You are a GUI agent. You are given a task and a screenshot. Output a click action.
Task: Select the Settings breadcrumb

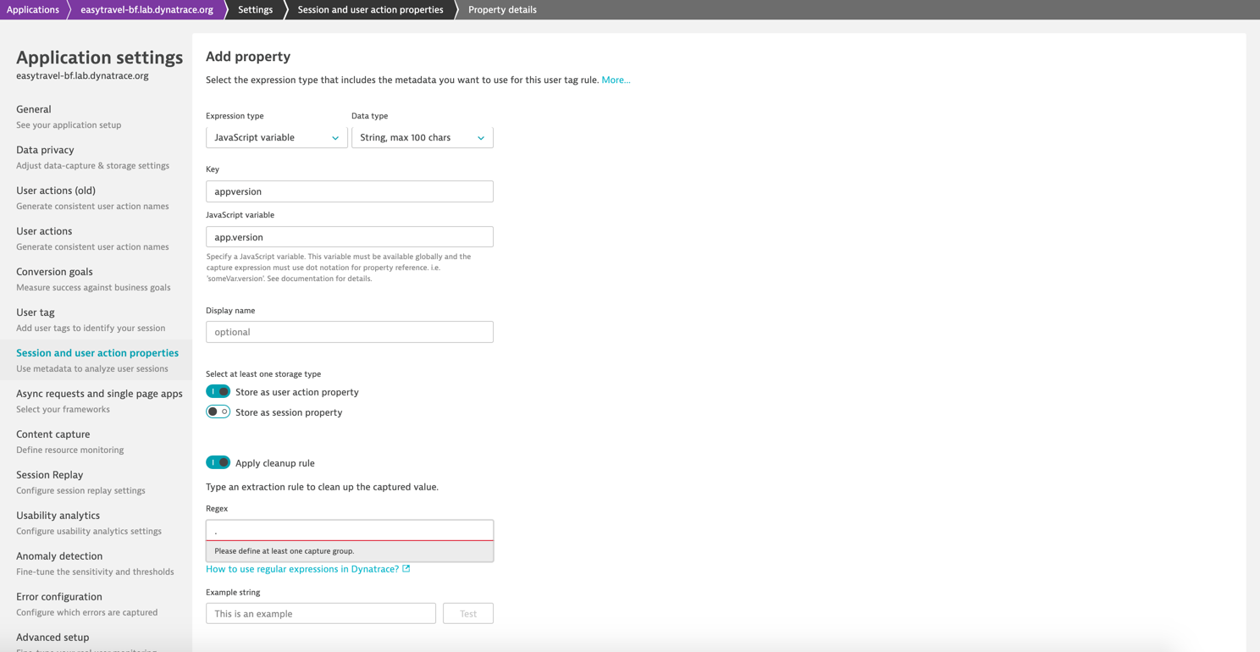coord(255,9)
